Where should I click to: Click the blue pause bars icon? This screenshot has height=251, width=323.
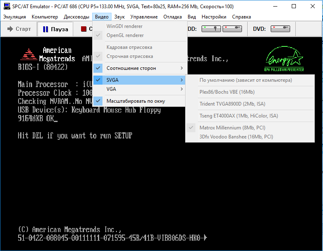(x=46, y=29)
